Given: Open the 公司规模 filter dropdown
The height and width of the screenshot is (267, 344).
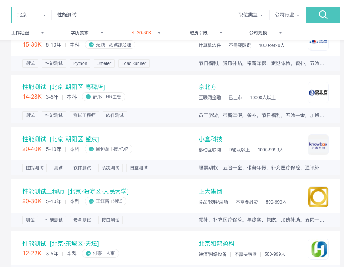Looking at the screenshot, I should (x=265, y=33).
